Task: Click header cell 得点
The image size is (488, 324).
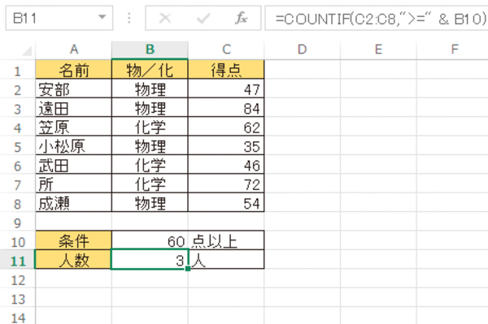Action: tap(226, 70)
